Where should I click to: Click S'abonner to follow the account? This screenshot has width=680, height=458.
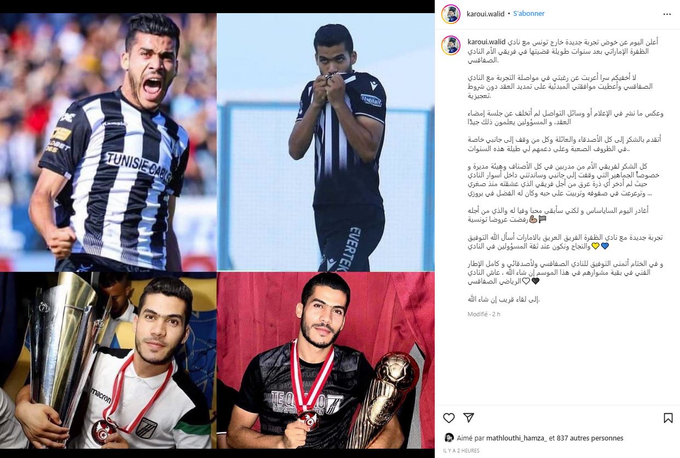click(x=529, y=14)
